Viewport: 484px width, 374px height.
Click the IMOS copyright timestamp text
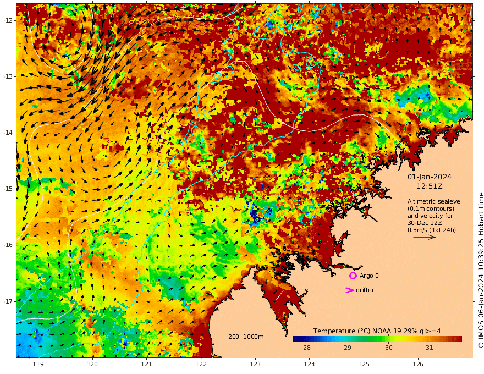(481, 270)
